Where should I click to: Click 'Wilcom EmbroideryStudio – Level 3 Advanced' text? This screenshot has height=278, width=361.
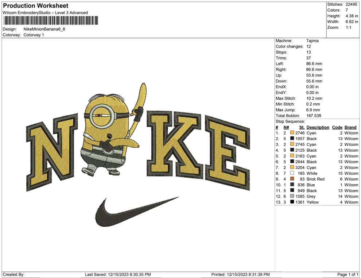tap(45, 13)
